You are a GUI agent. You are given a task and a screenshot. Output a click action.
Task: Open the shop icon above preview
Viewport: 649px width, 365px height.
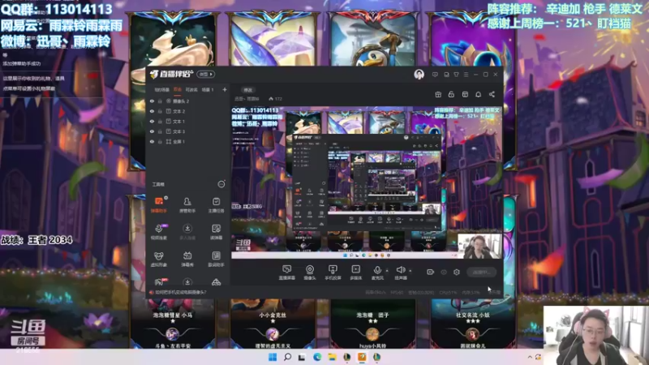[x=465, y=94]
